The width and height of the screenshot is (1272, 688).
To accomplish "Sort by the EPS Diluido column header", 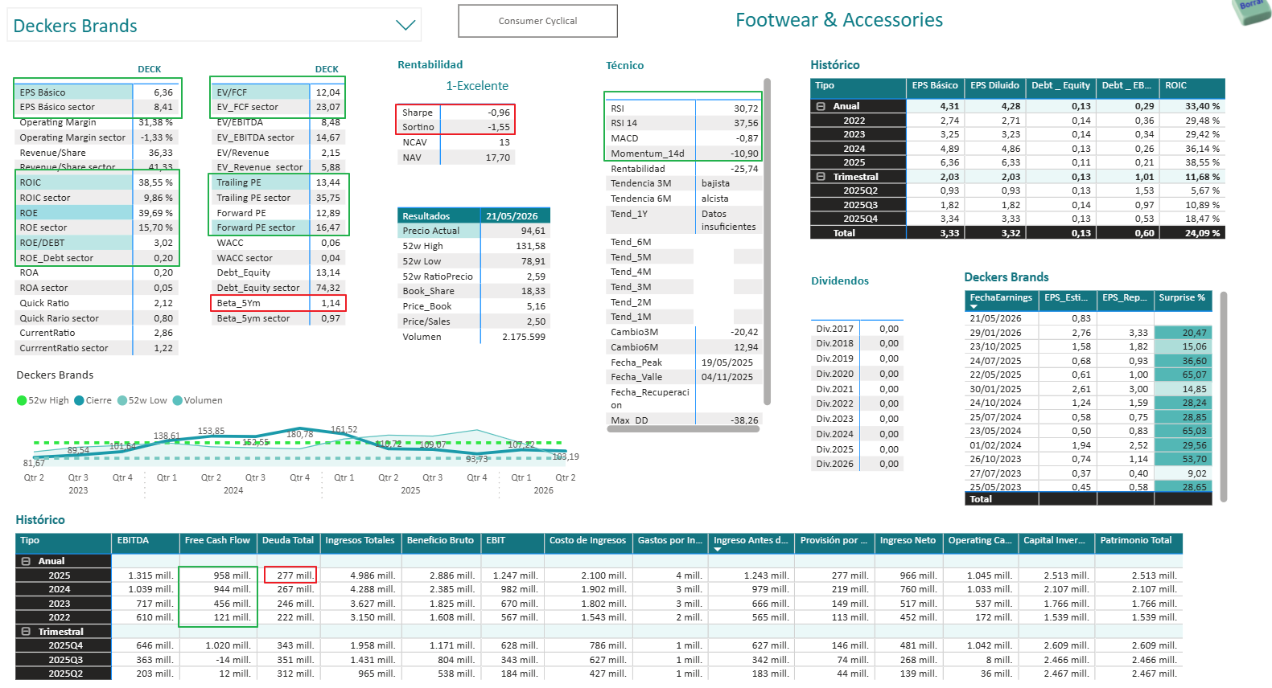I will point(994,85).
